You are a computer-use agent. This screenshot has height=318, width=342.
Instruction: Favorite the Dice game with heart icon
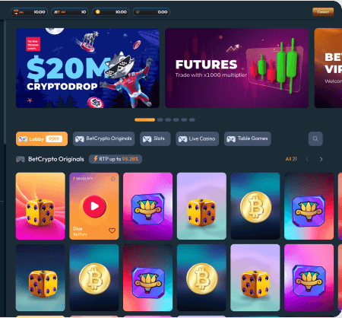pyautogui.click(x=112, y=231)
